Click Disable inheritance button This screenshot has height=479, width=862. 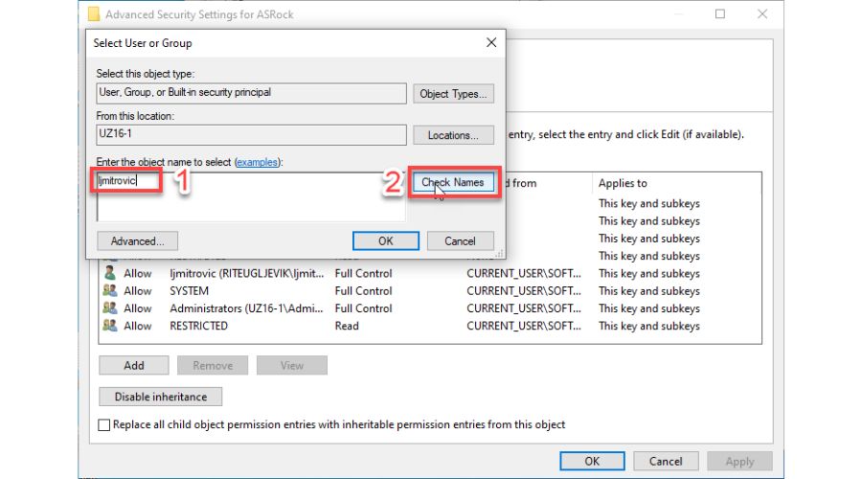(x=161, y=397)
